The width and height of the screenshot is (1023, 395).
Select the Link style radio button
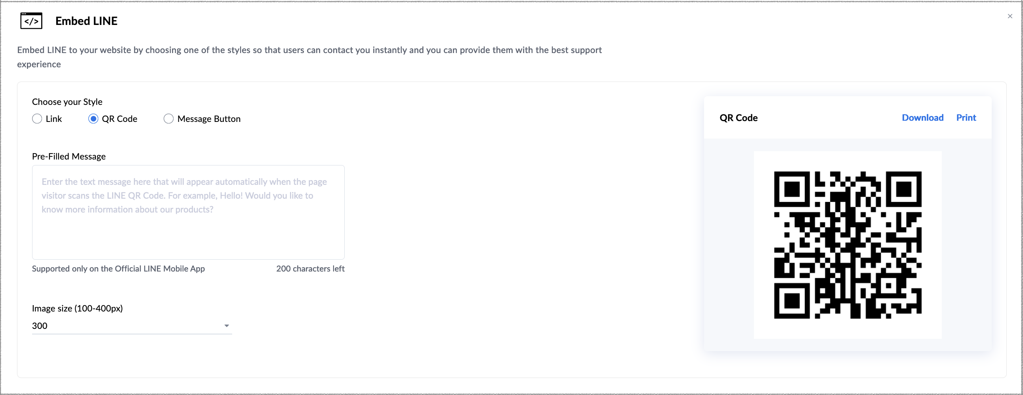(x=37, y=119)
